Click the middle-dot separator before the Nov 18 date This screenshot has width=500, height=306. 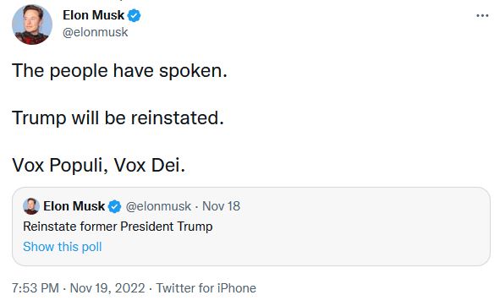(197, 206)
